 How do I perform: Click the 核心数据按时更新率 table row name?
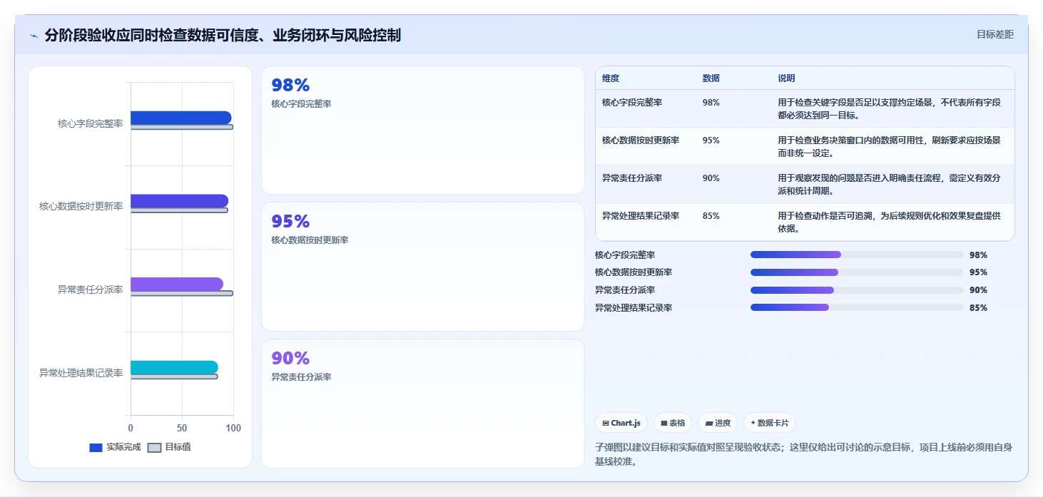(641, 140)
